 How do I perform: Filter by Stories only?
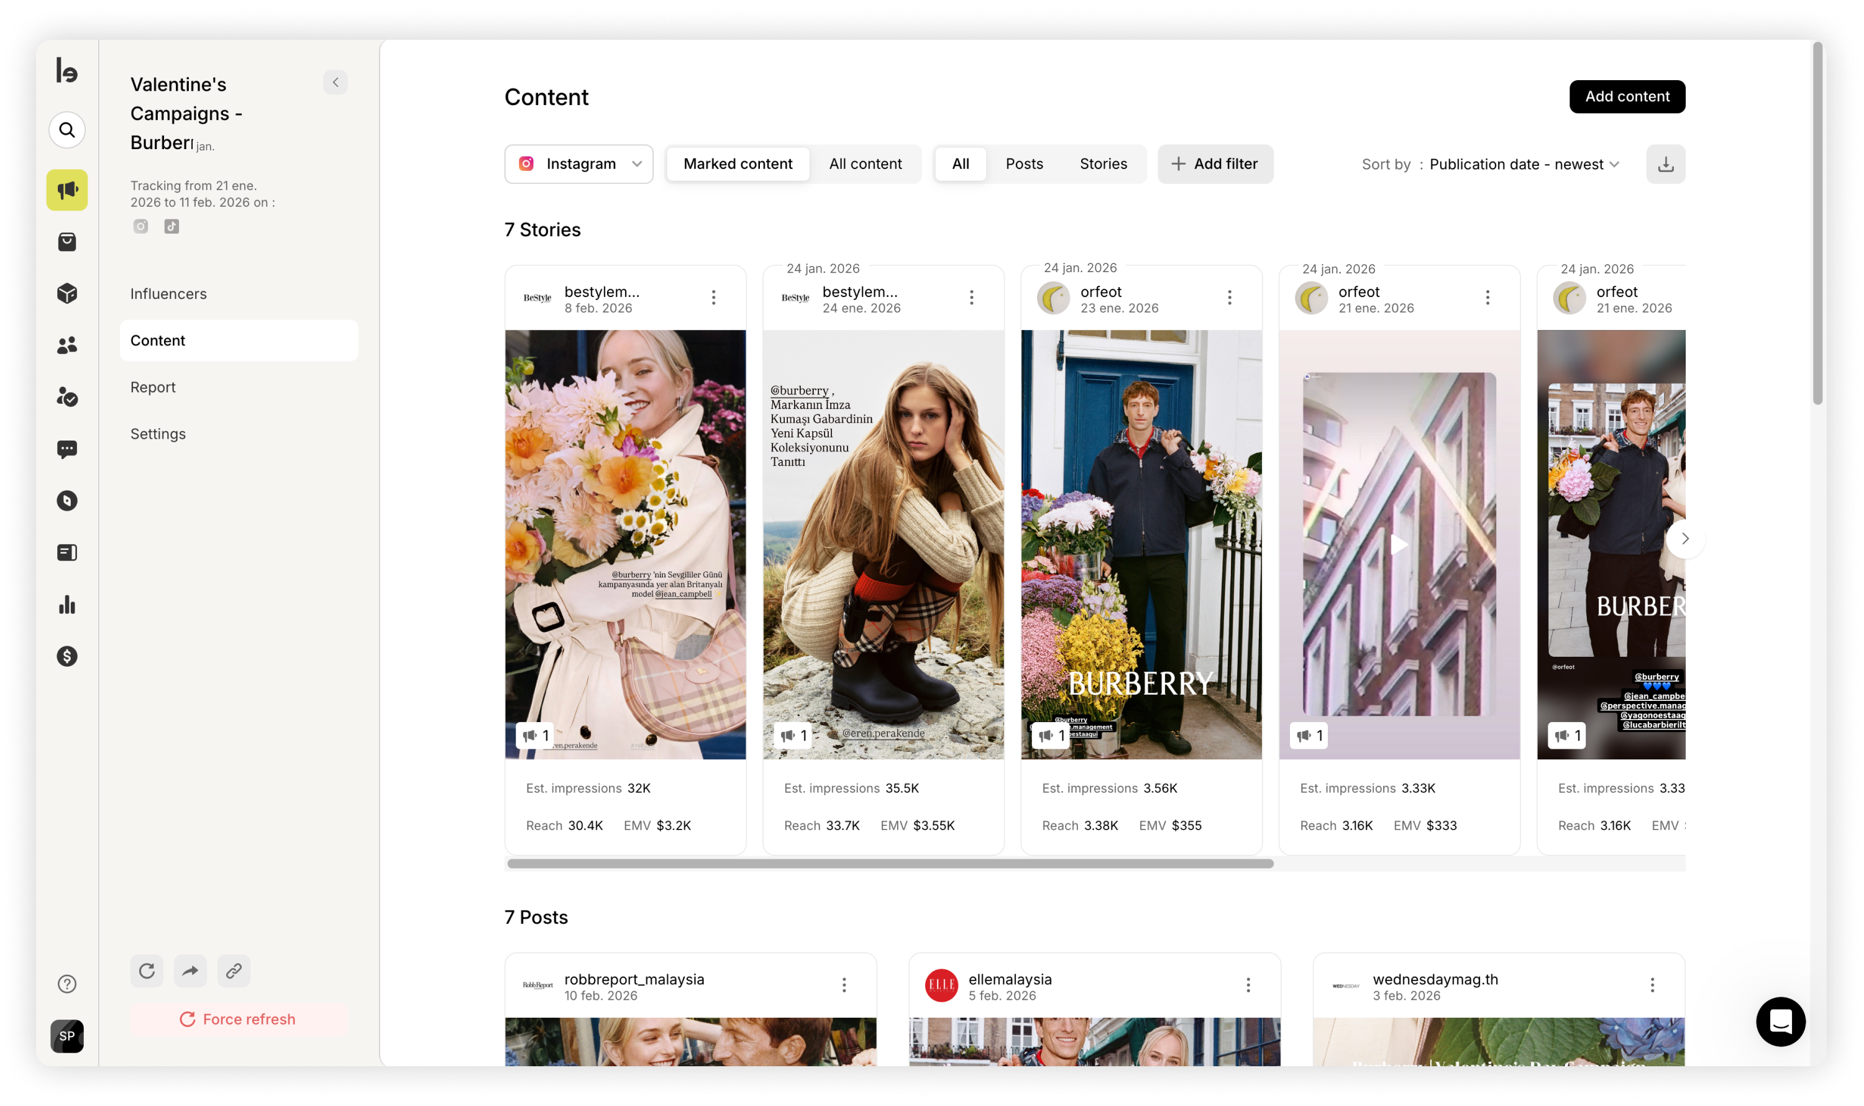[x=1102, y=164]
